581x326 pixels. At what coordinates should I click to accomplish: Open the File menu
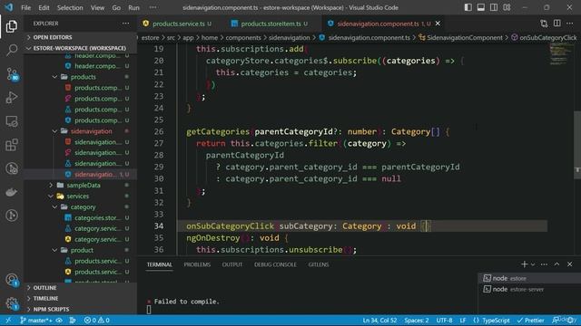(x=26, y=7)
